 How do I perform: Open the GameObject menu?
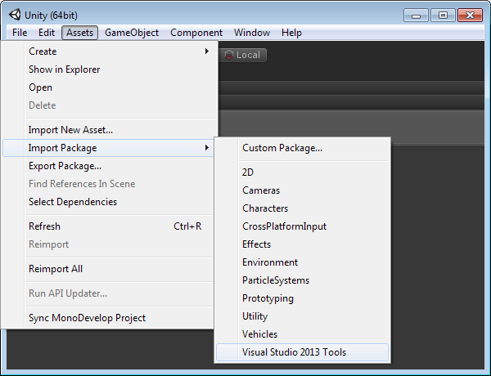[132, 33]
